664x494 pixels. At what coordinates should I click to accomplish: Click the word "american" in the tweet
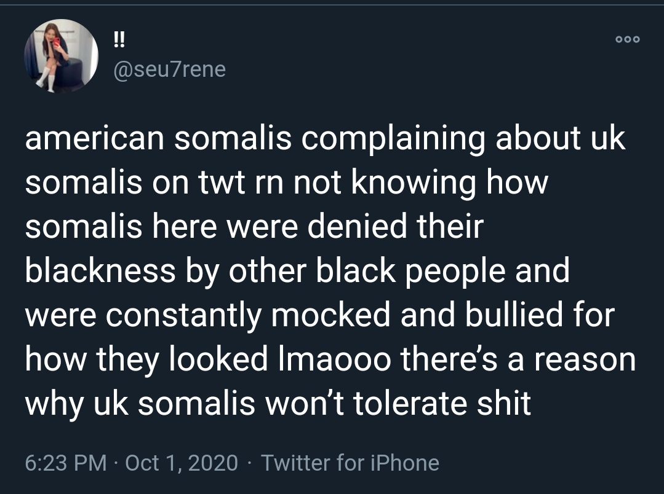tap(94, 139)
